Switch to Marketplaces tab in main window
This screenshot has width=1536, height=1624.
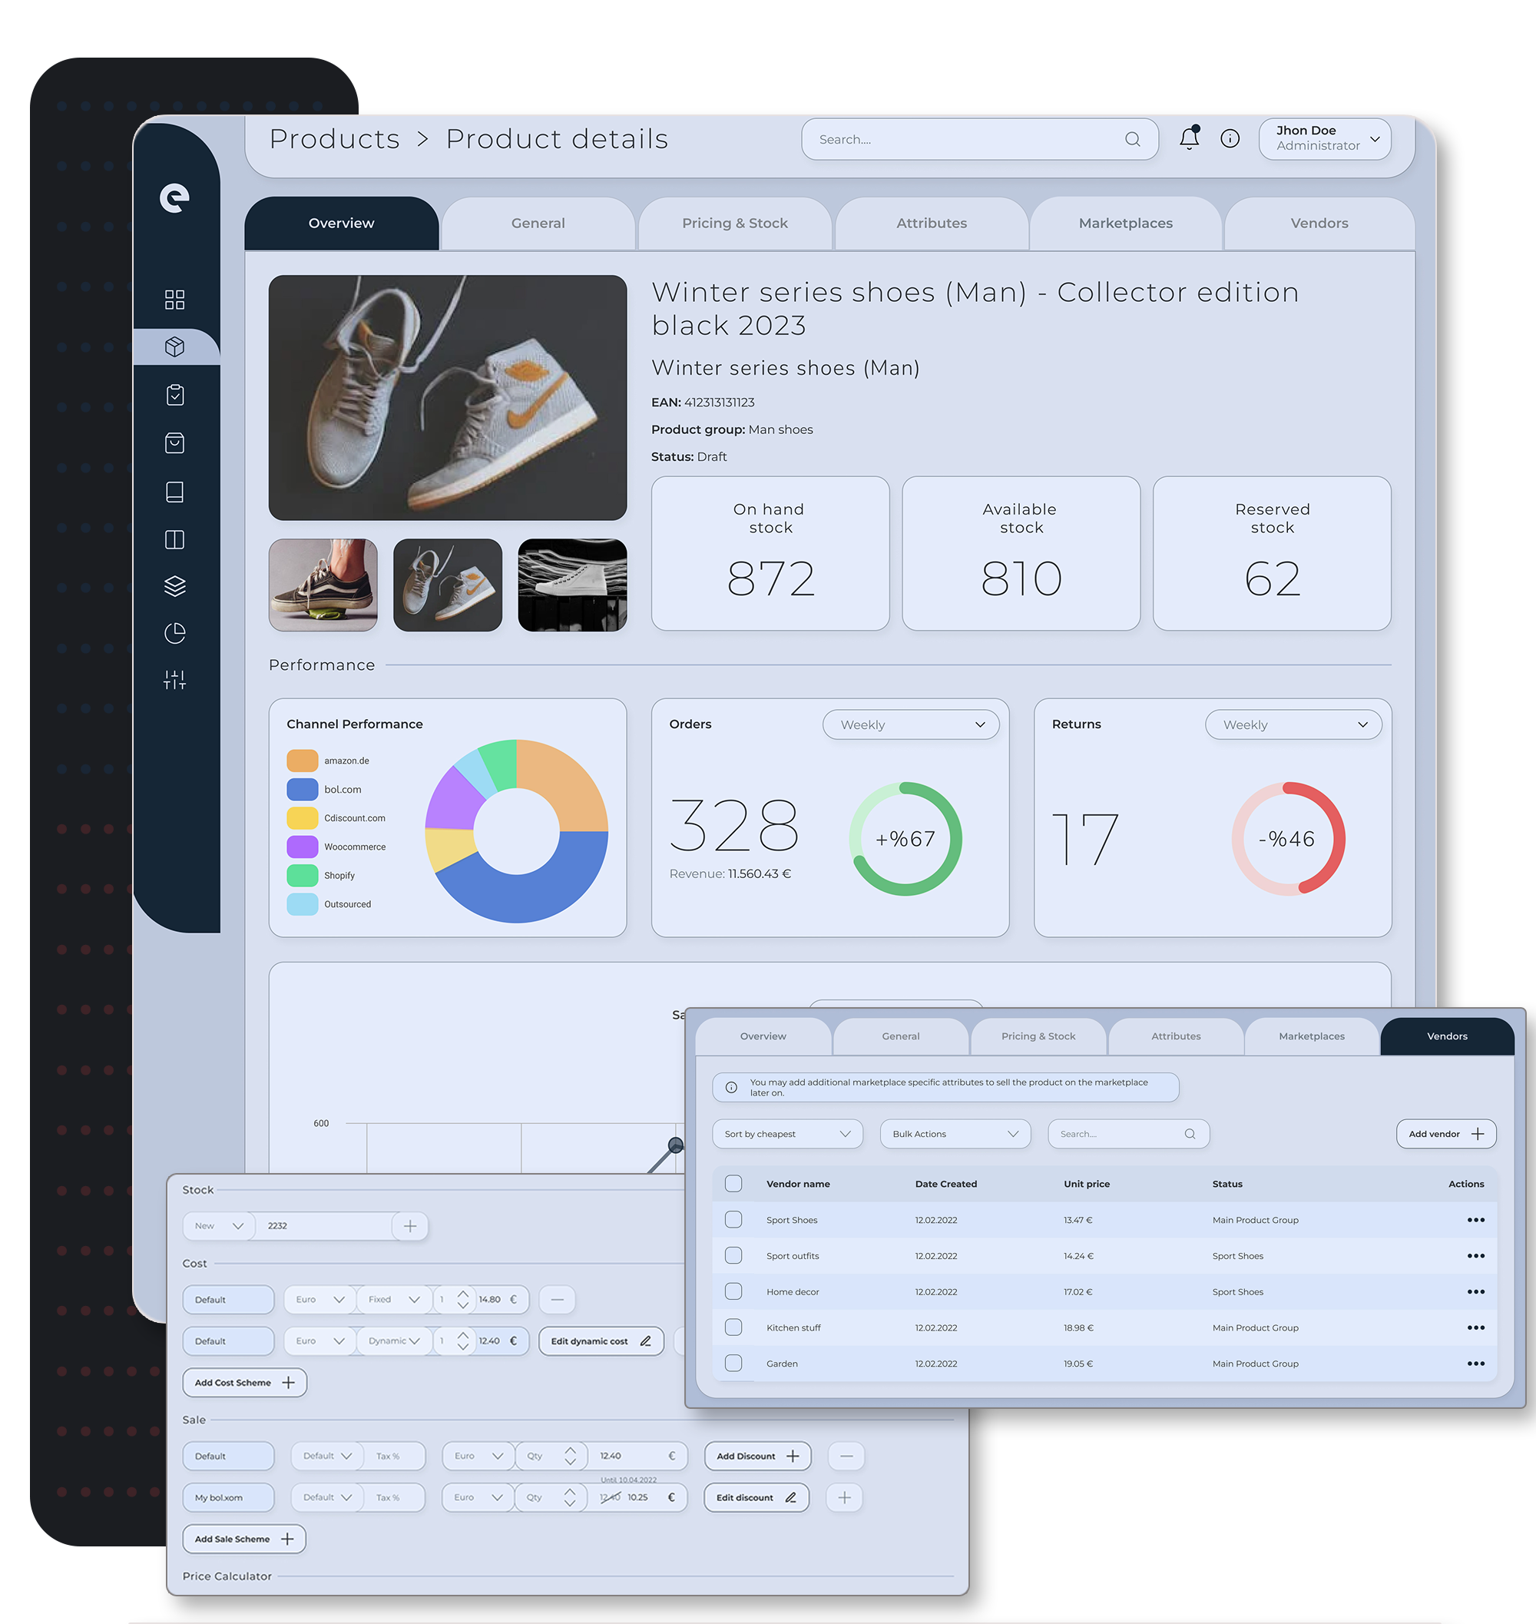pyautogui.click(x=1125, y=224)
